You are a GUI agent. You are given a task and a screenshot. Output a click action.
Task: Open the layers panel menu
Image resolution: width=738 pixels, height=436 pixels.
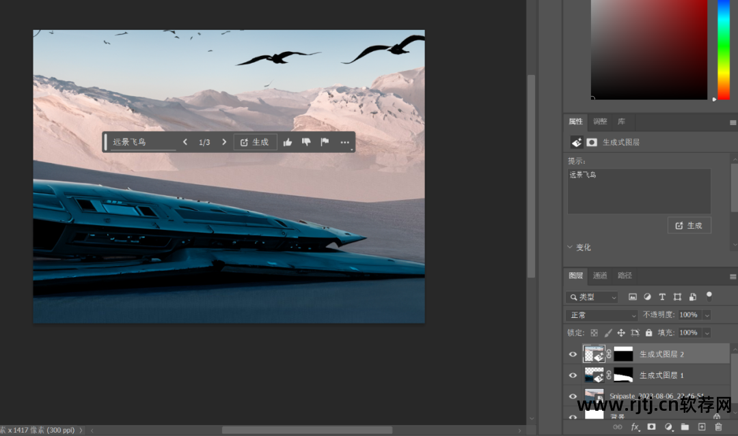pyautogui.click(x=733, y=277)
